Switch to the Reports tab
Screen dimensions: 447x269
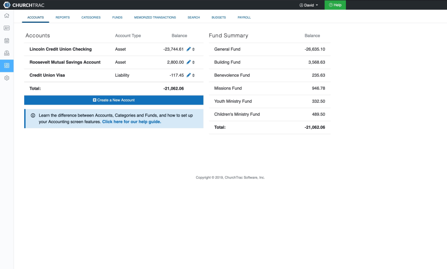tap(63, 17)
